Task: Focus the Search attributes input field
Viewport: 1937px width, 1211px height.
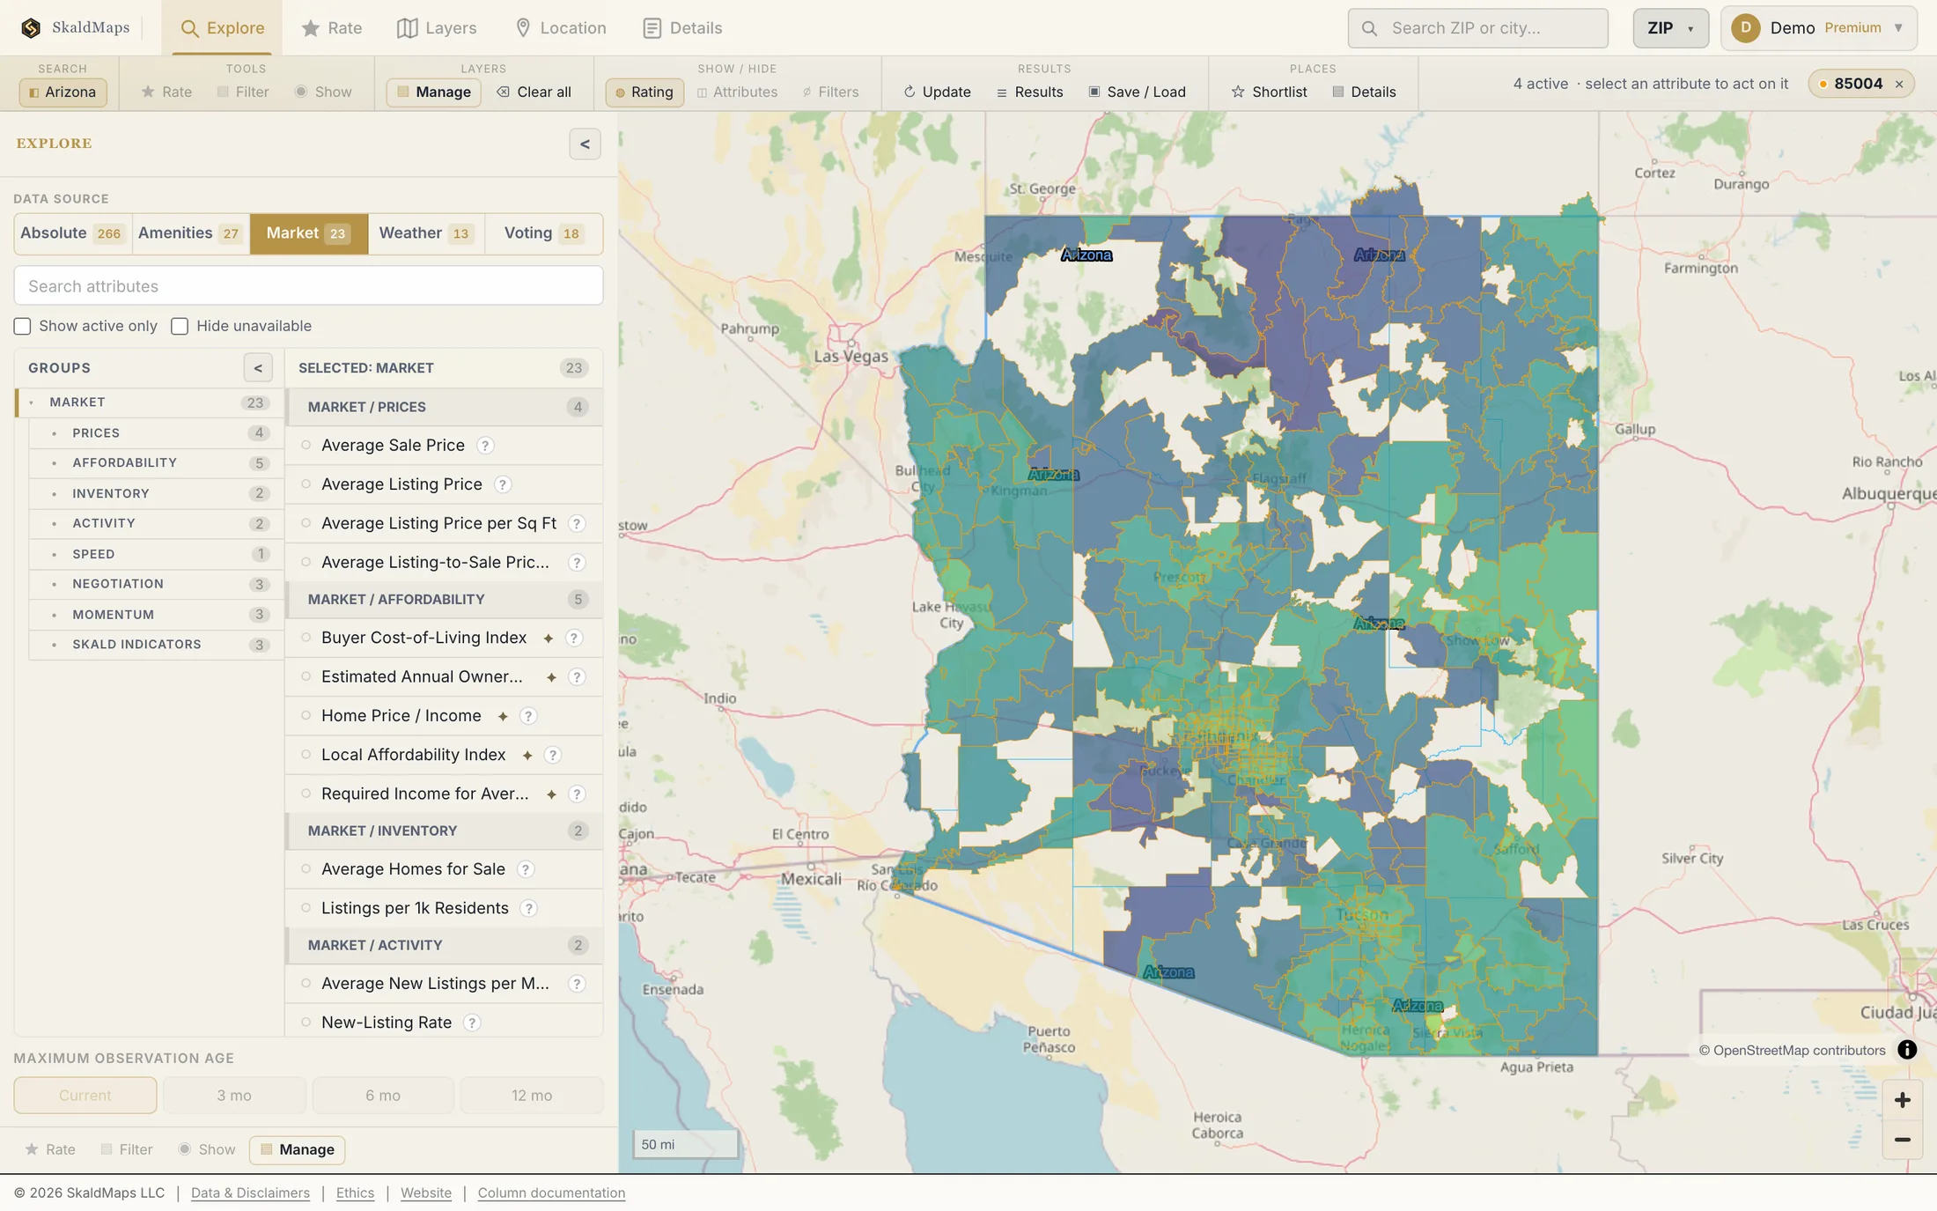Action: coord(308,286)
